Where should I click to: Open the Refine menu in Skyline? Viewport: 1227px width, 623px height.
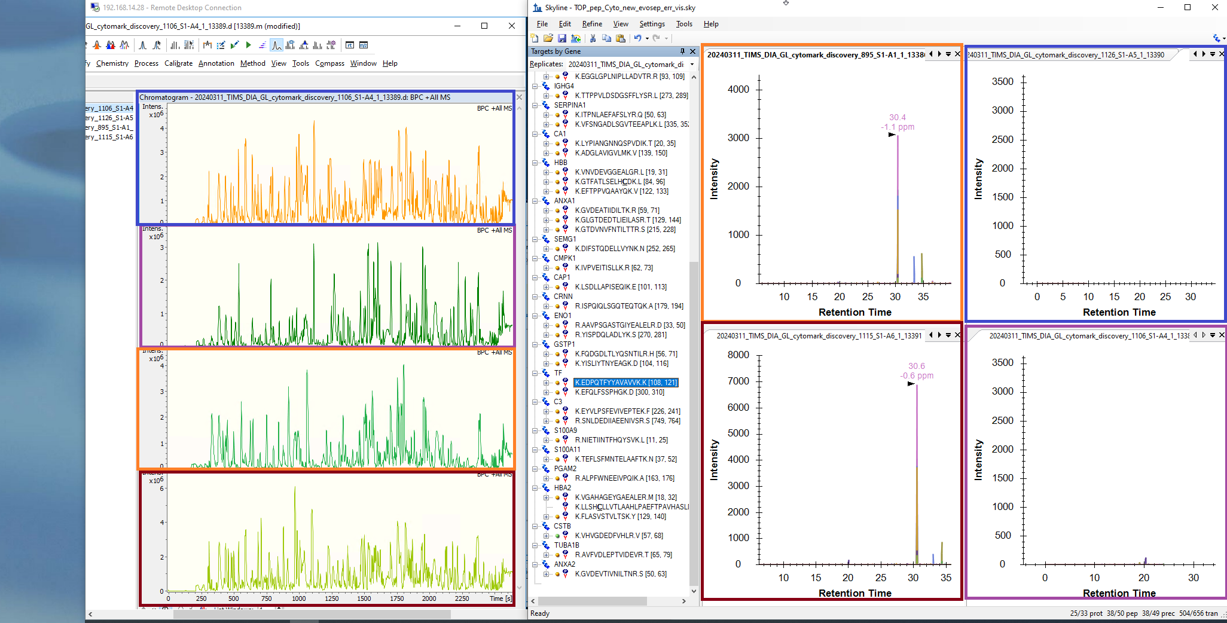tap(591, 24)
